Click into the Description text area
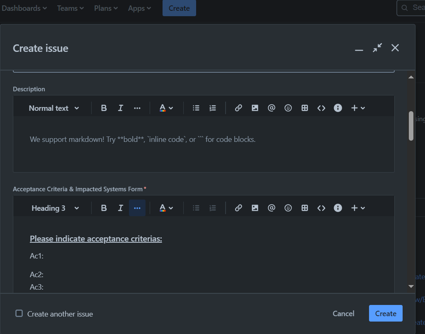425x334 pixels. click(x=204, y=144)
